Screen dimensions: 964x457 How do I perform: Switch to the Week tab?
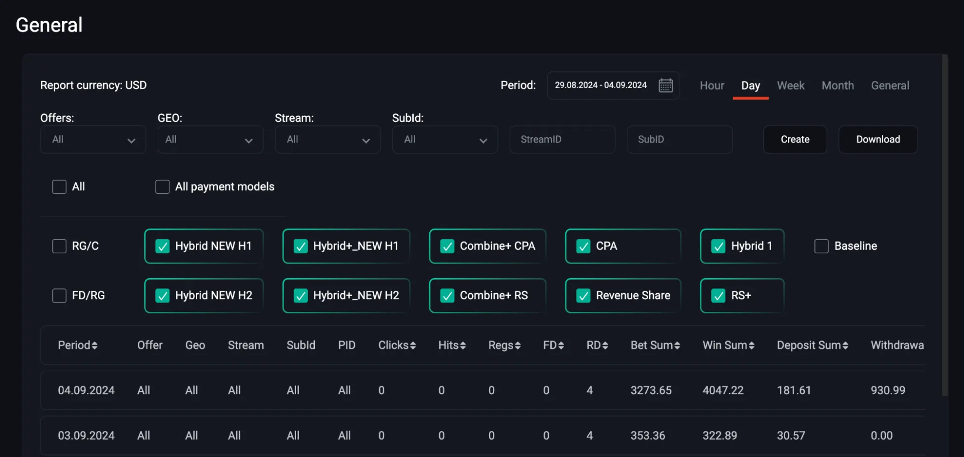click(x=790, y=85)
